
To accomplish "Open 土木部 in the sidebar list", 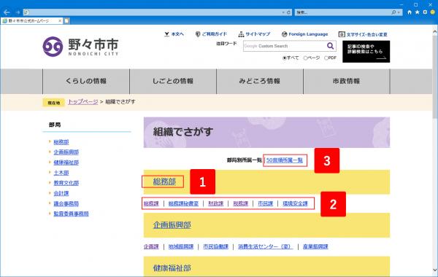I will [x=61, y=173].
